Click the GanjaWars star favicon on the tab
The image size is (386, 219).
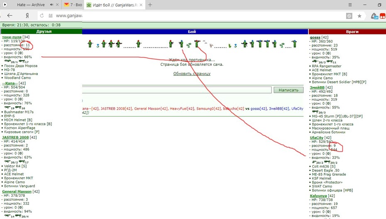(89, 5)
